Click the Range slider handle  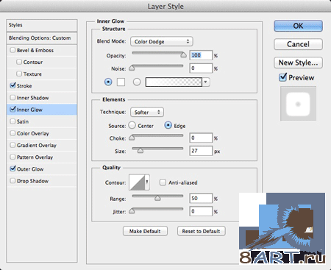tap(157, 198)
